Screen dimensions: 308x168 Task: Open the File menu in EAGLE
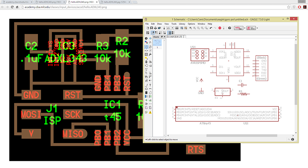[x=147, y=24]
